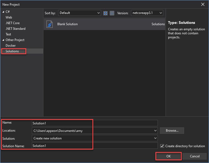Select the Docker category

(x=11, y=46)
